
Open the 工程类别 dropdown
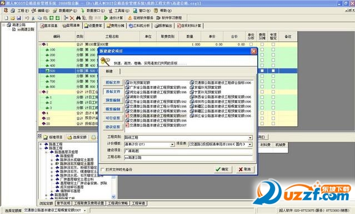[x=250, y=137]
